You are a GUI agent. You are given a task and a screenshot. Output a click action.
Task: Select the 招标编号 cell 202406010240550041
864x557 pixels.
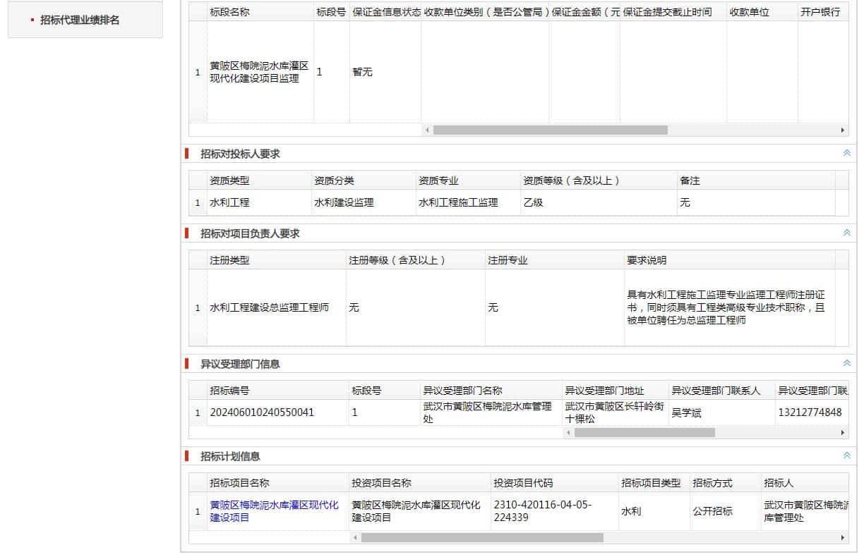(x=262, y=412)
